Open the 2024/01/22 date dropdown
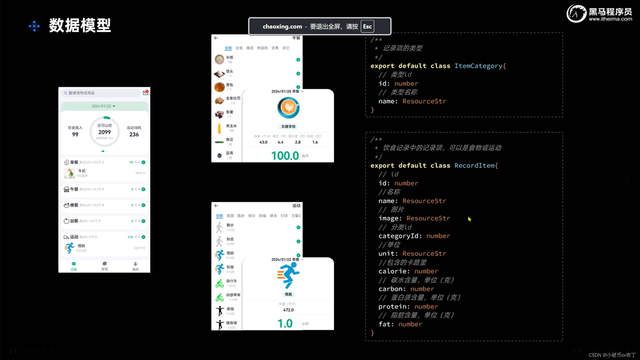The width and height of the screenshot is (640, 360). [103, 106]
